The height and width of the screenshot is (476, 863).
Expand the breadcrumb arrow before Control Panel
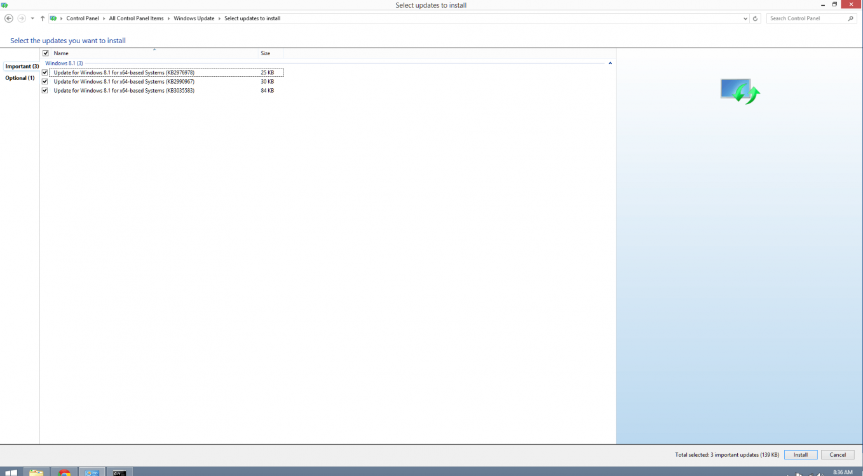tap(62, 18)
